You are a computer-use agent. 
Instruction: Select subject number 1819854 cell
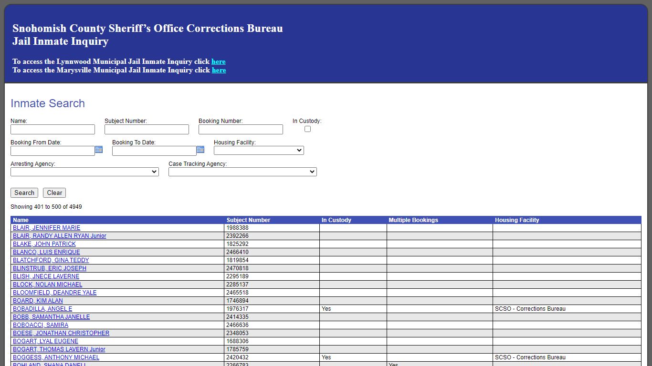click(x=272, y=260)
